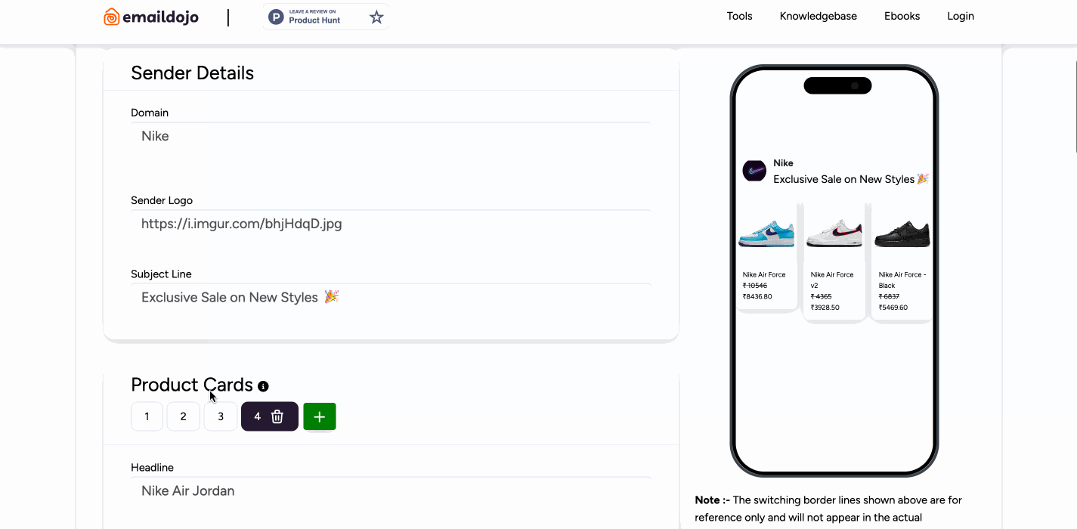Click the white Nike Air Force v2 shoe image
Screen dimensions: 1077x529
click(834, 234)
